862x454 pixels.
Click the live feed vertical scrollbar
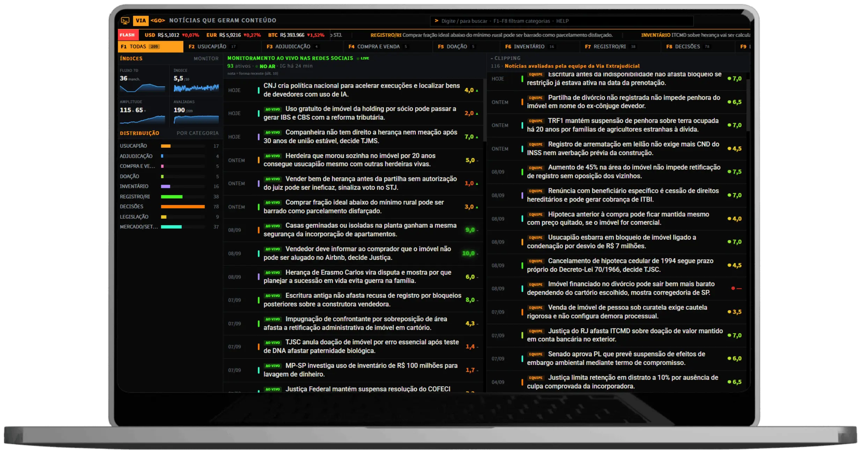(485, 110)
